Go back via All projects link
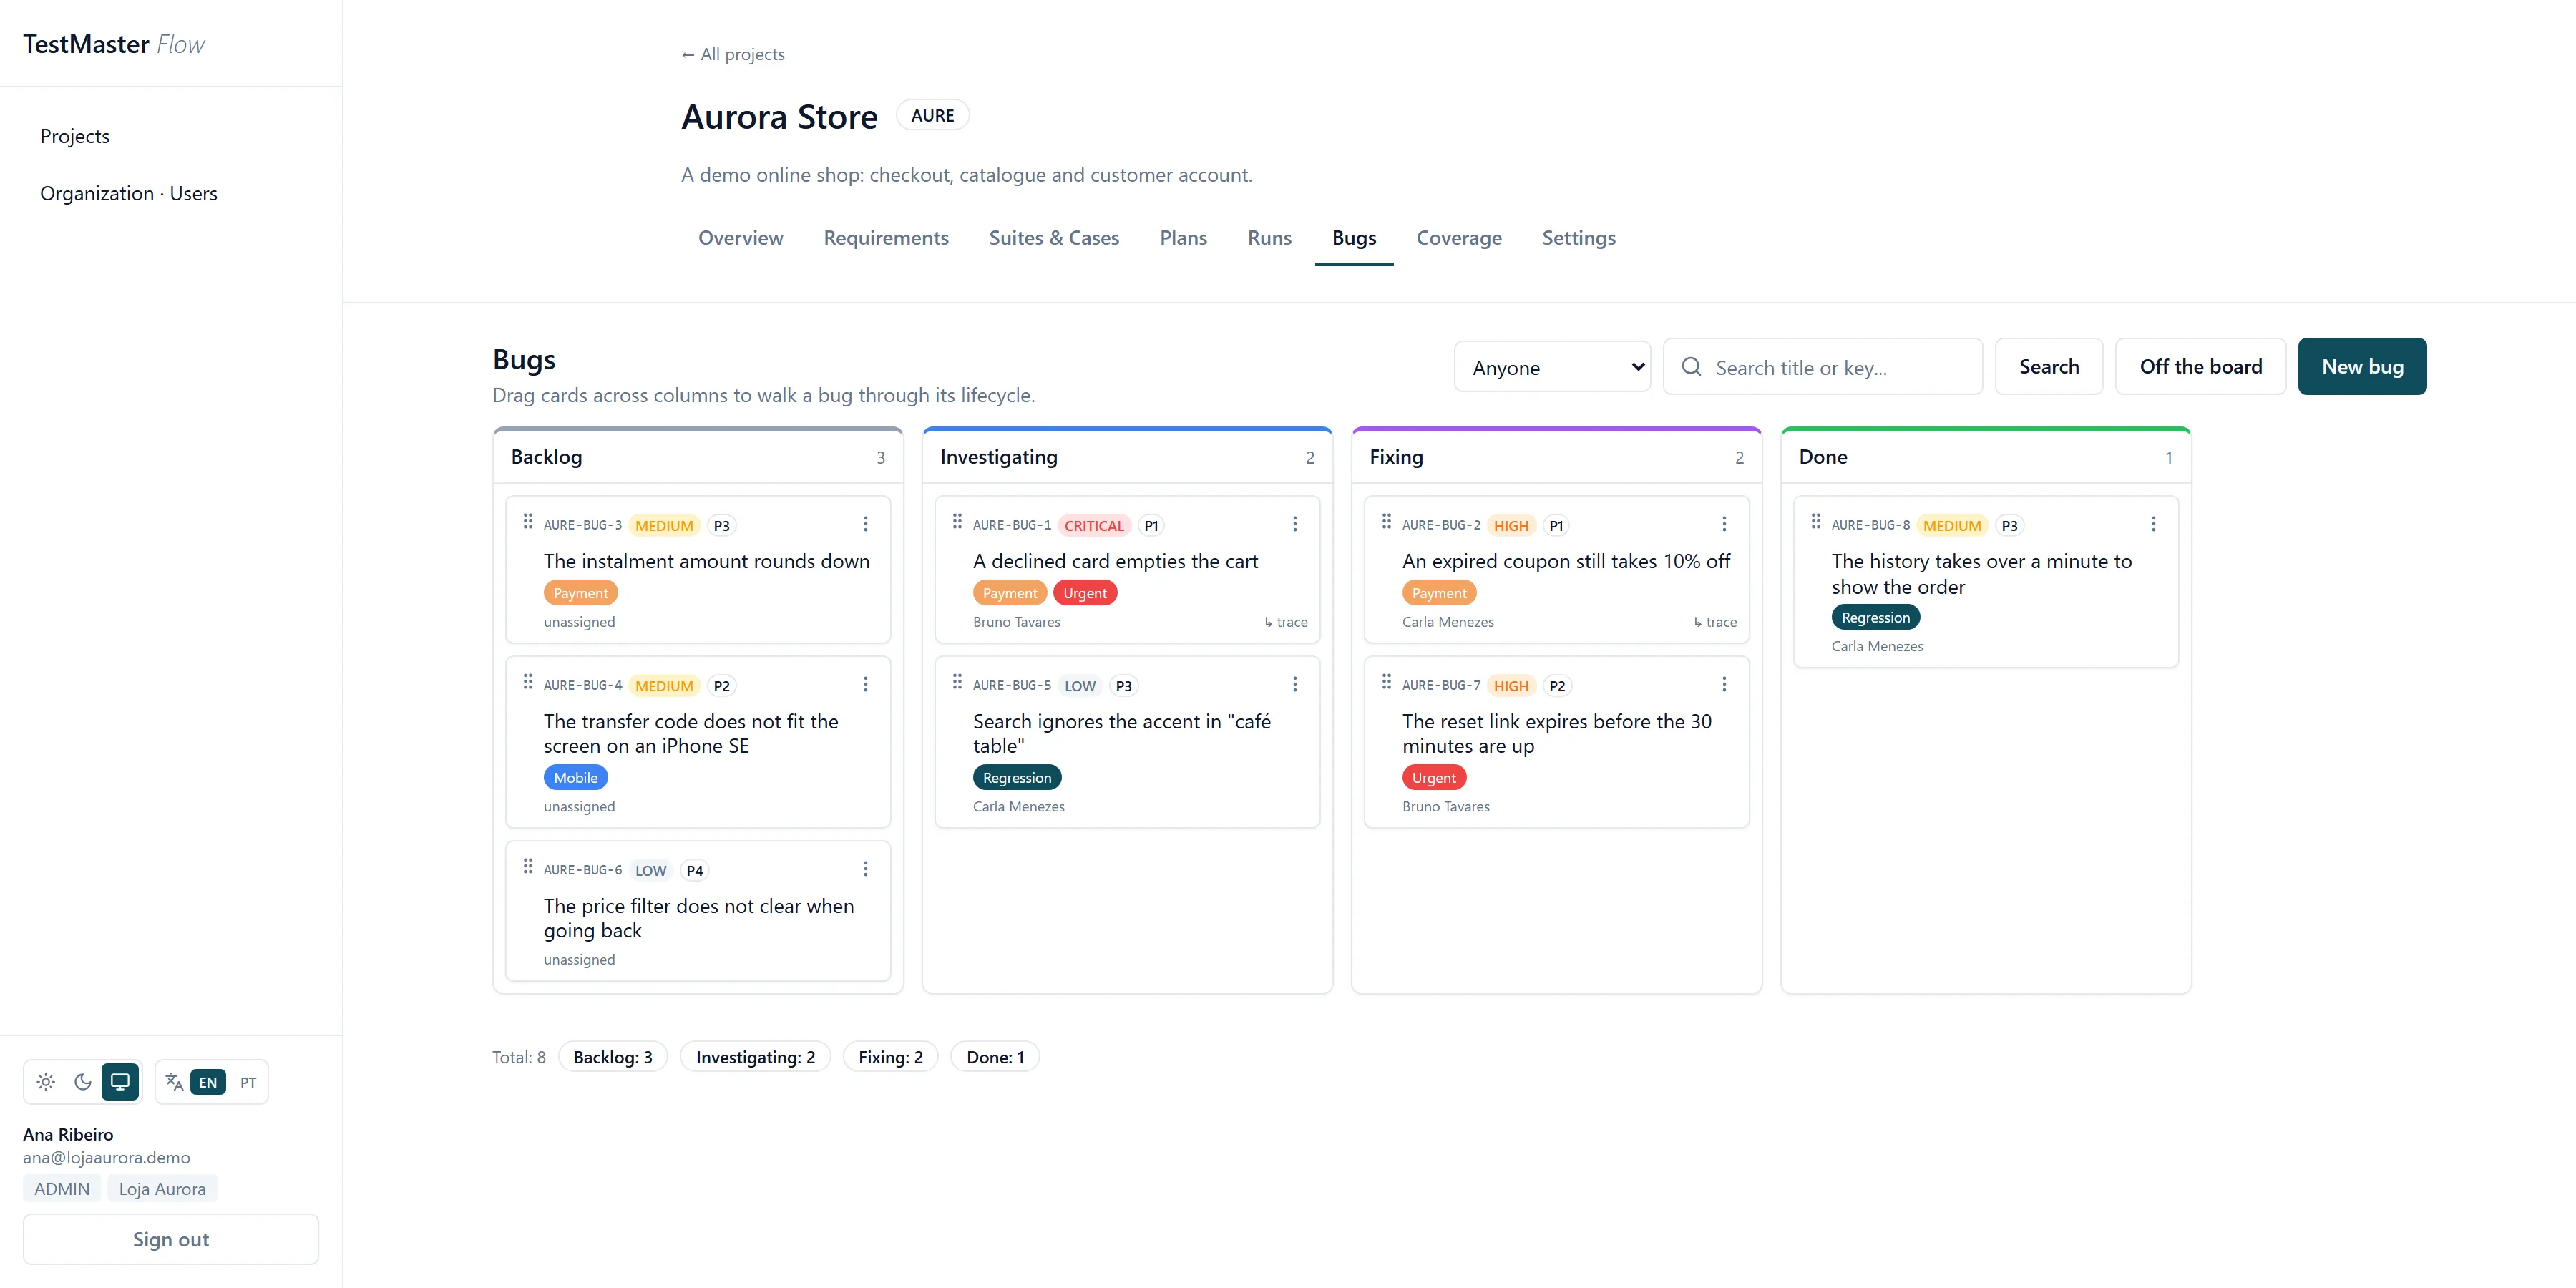 pos(733,54)
